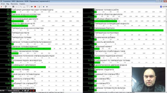Select 'Скважность клапана MEU' parameter
Image resolution: width=167 pixels, height=93 pixels.
tap(23, 79)
